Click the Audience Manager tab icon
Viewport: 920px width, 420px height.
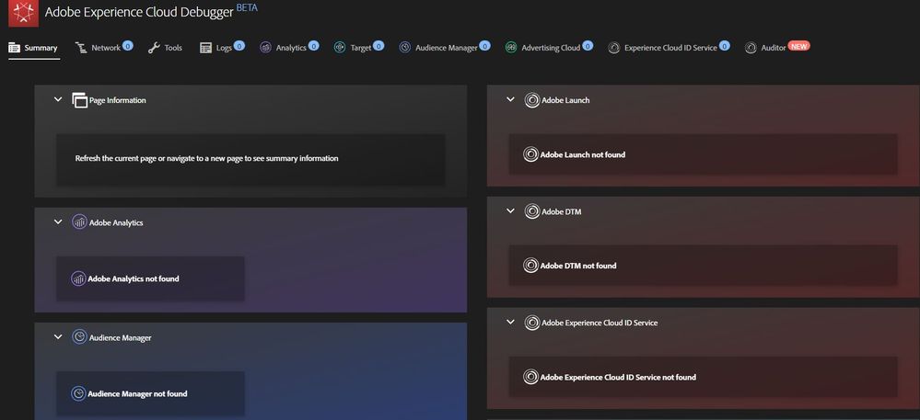(x=405, y=48)
